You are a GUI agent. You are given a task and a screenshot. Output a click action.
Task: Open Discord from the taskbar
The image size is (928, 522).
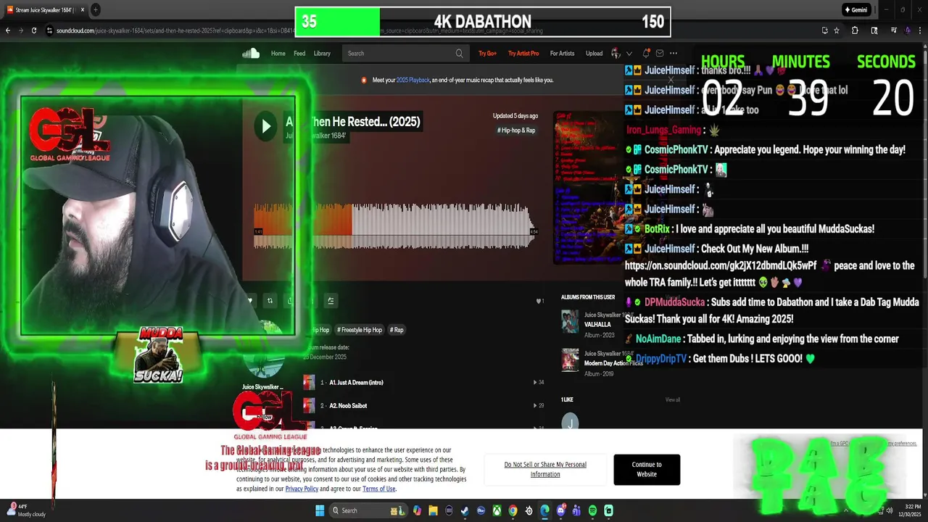560,510
